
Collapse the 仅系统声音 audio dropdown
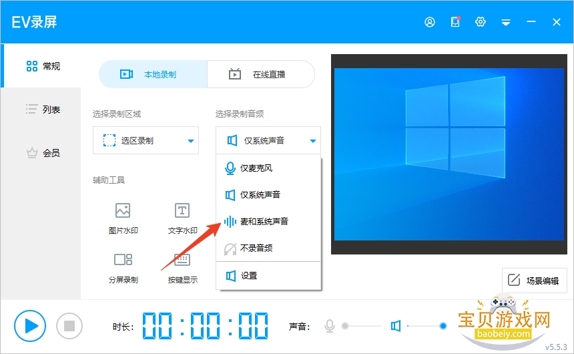268,141
